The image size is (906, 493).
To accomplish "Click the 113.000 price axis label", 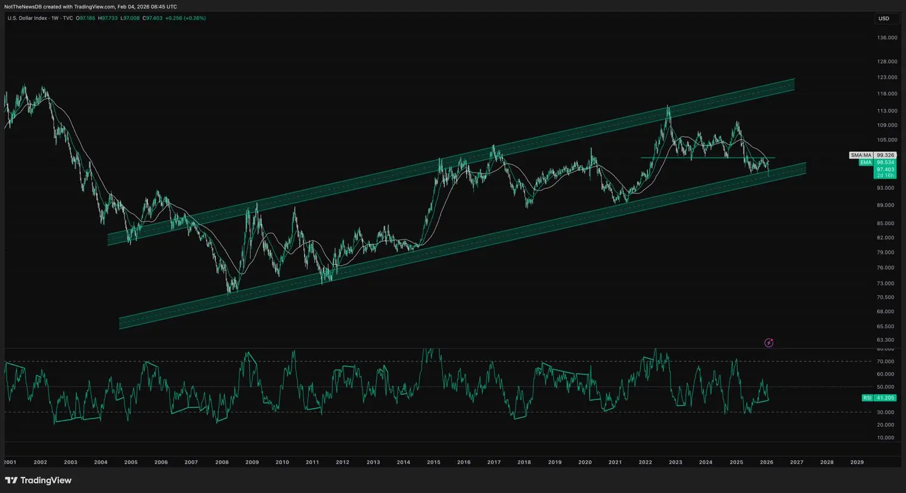I will 887,111.
